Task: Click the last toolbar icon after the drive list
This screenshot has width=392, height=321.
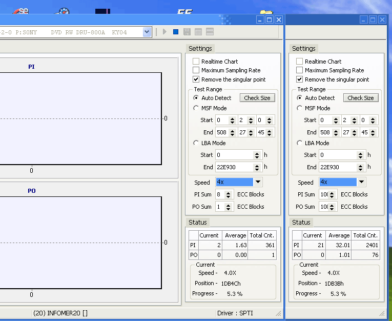Action: 210,32
